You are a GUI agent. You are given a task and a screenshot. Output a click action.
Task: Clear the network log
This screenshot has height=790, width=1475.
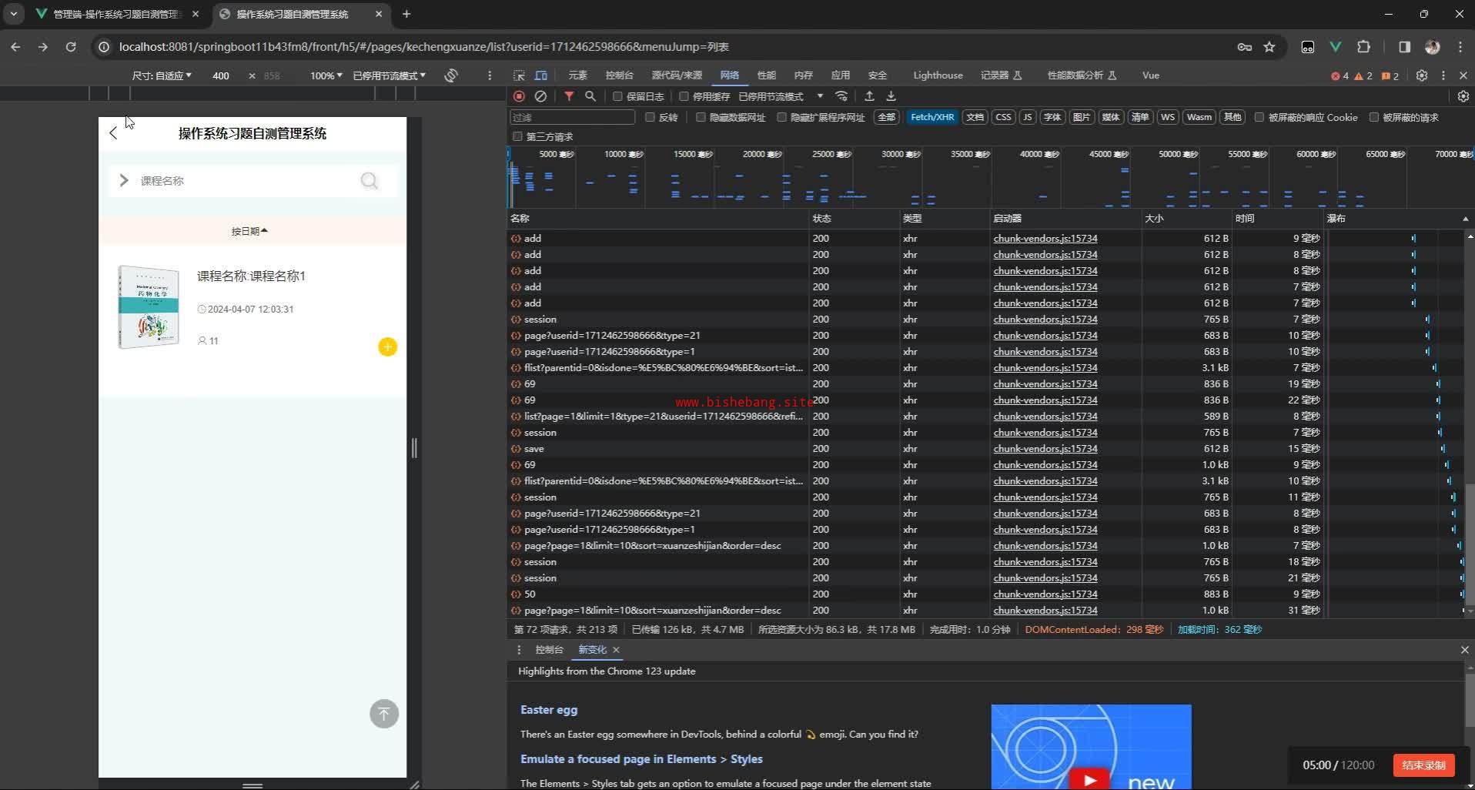coord(540,96)
